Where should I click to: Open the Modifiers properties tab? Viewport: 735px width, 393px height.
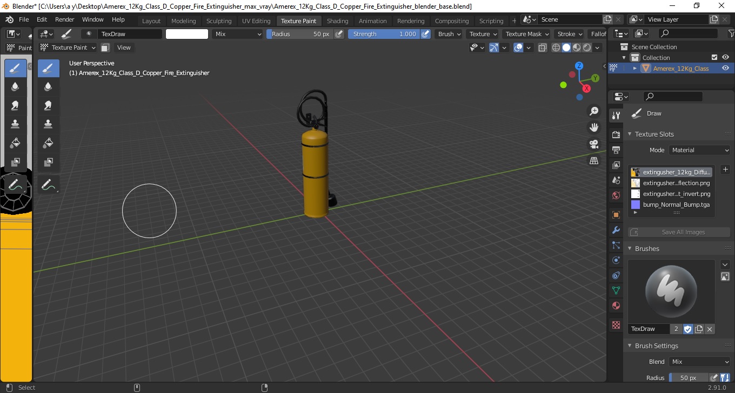point(616,230)
